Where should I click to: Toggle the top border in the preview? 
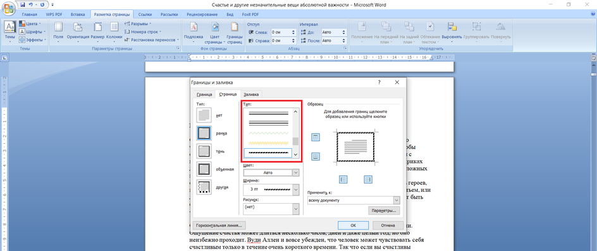(x=315, y=137)
